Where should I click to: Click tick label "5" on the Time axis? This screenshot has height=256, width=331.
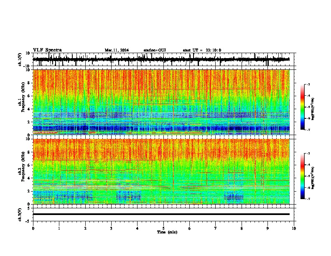(163, 228)
